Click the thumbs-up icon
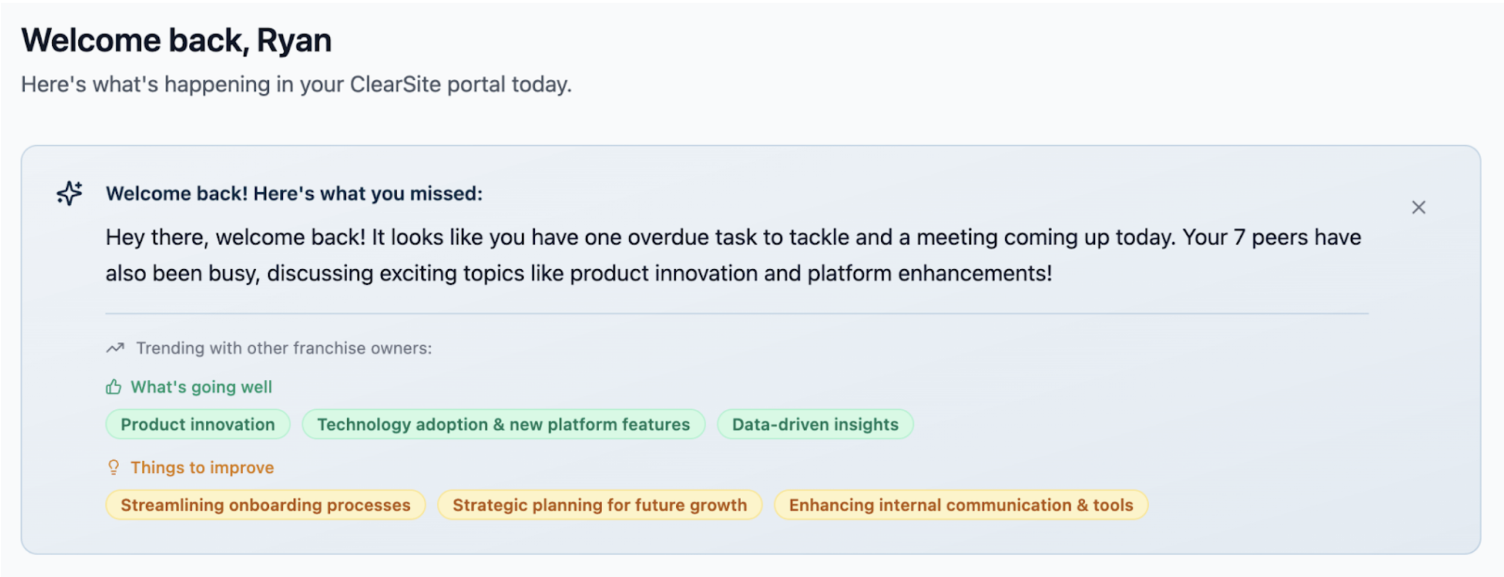Viewport: 1504px width, 577px height. point(114,387)
